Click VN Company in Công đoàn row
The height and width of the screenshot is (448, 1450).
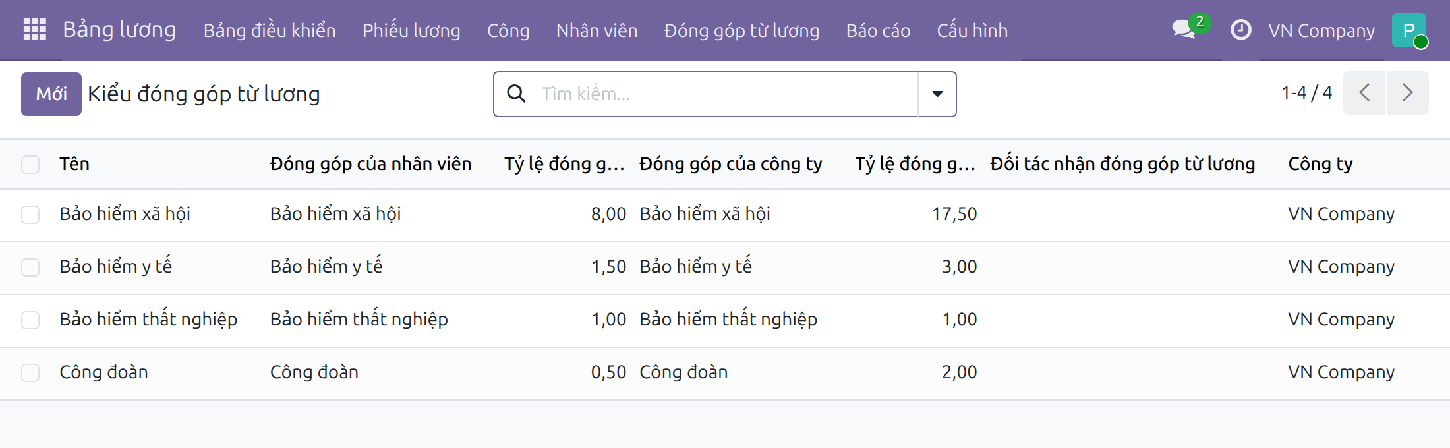[1341, 372]
